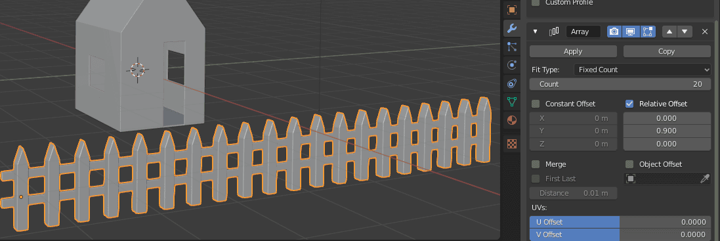Click the "Fit Type:" label
This screenshot has height=241, width=720.
[x=545, y=70]
